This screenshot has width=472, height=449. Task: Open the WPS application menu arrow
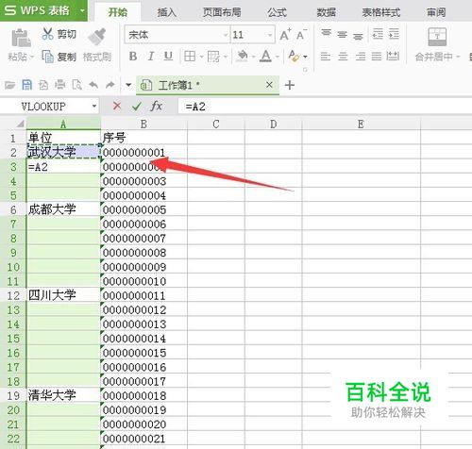[82, 10]
